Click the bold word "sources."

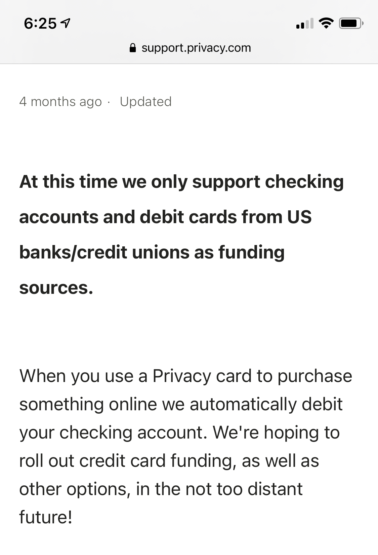[56, 288]
